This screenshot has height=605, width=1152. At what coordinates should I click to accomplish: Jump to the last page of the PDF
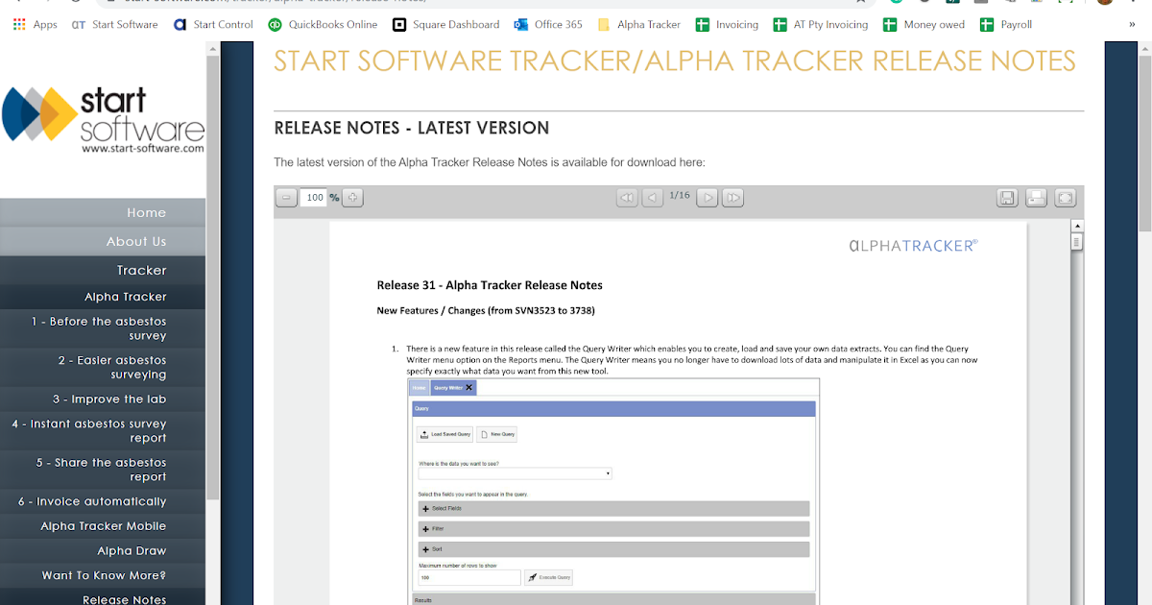coord(732,197)
